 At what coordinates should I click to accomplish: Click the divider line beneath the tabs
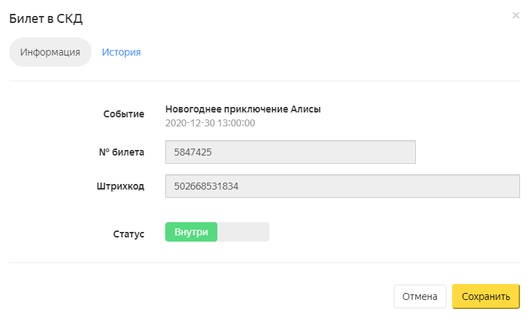(x=264, y=81)
